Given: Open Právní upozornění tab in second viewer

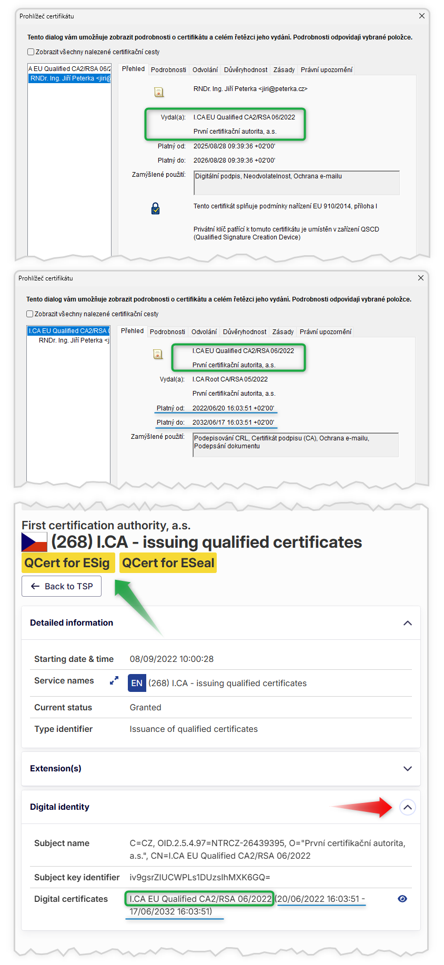Looking at the screenshot, I should point(325,332).
